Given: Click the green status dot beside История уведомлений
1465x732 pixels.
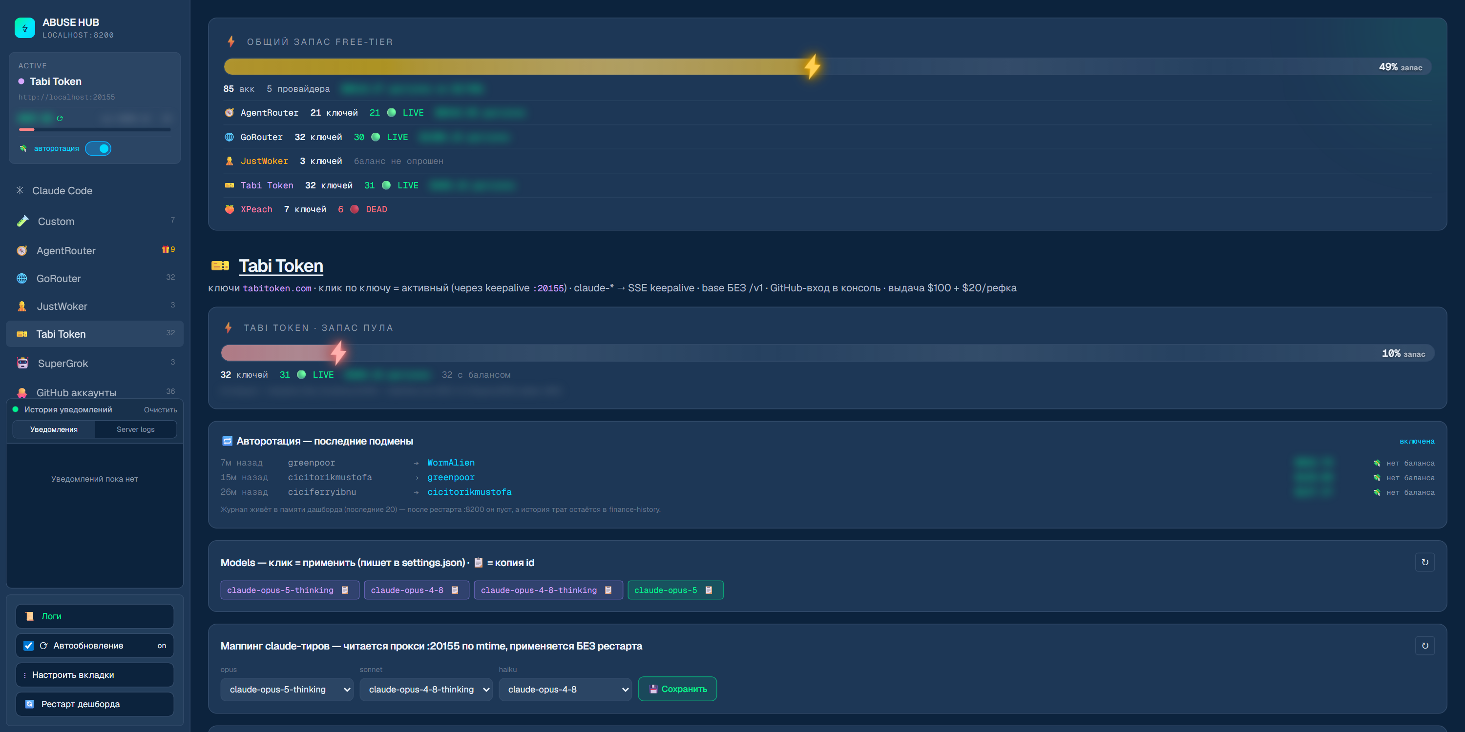Looking at the screenshot, I should click(15, 409).
